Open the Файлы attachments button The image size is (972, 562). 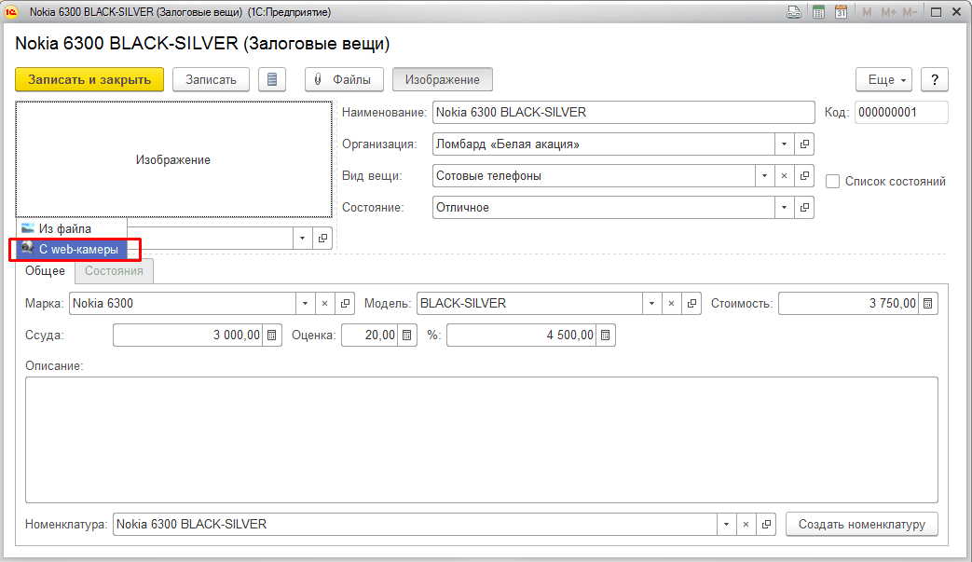pyautogui.click(x=344, y=80)
